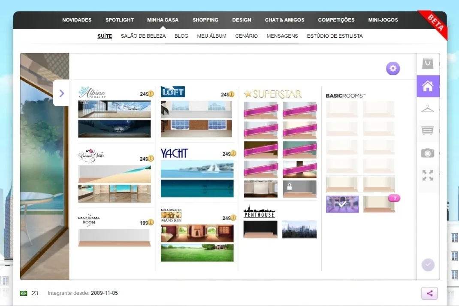Click the Yacht logo

click(x=174, y=153)
